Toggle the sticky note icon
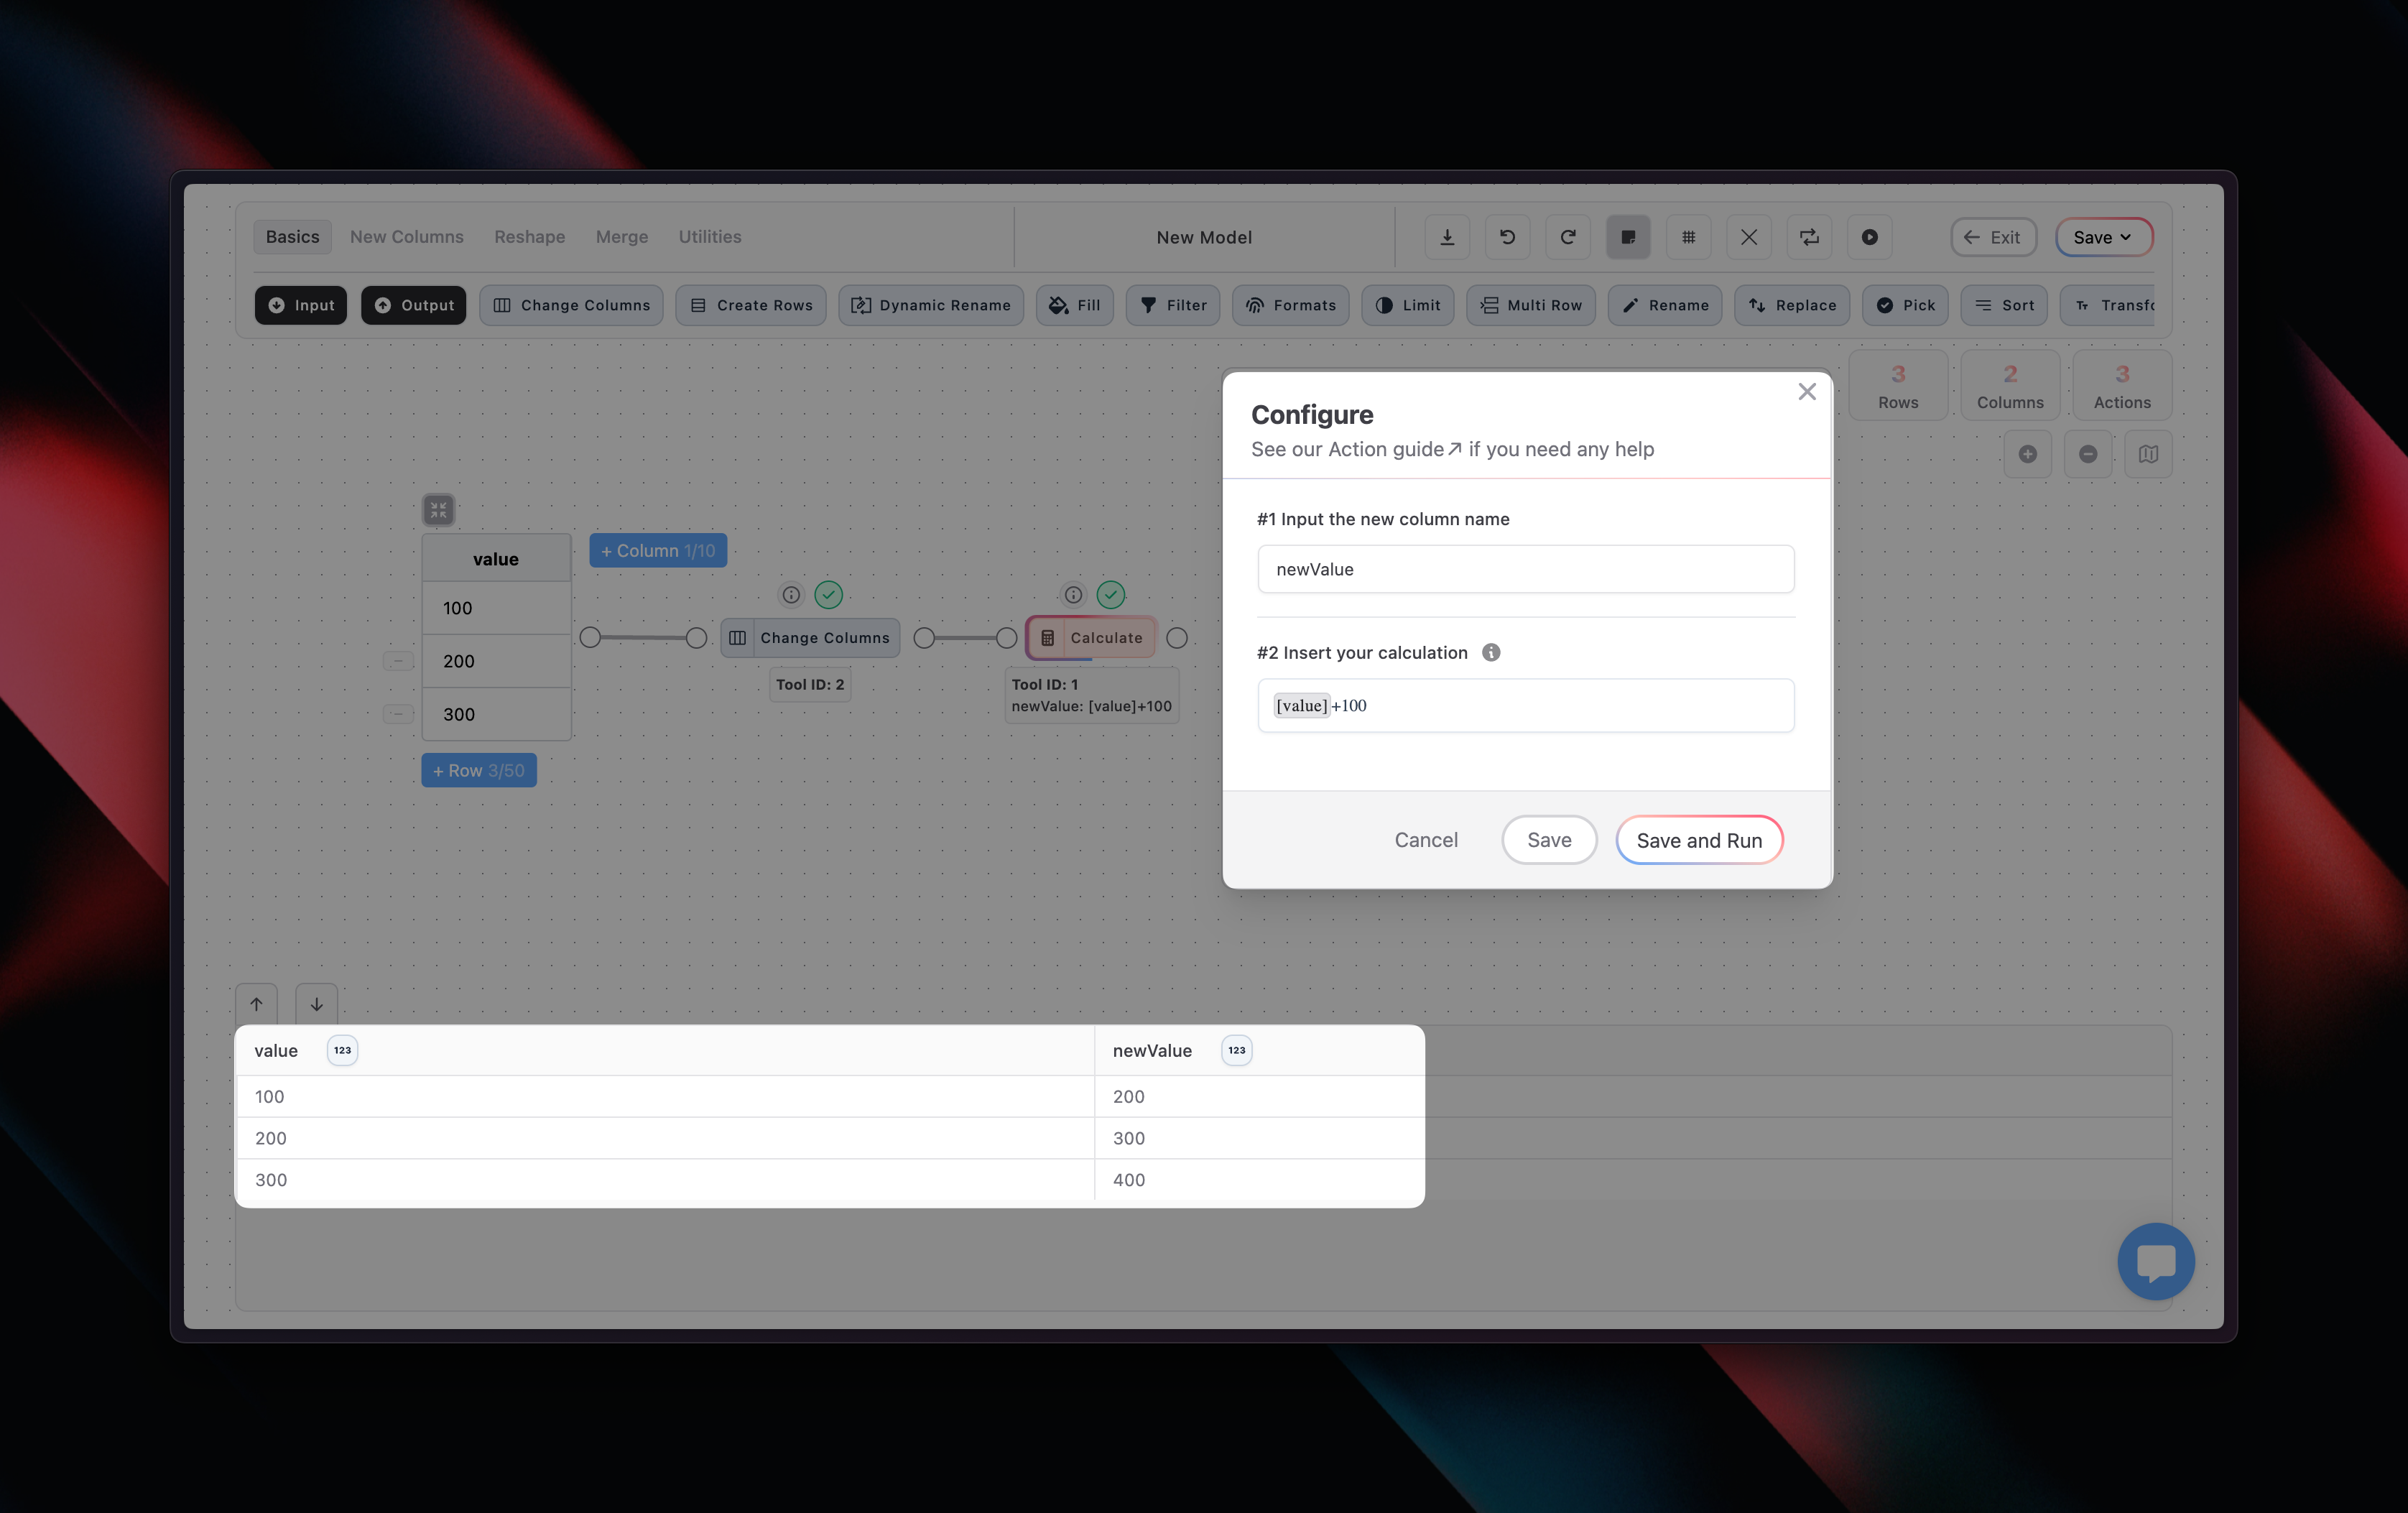The height and width of the screenshot is (1513, 2408). coord(1628,237)
